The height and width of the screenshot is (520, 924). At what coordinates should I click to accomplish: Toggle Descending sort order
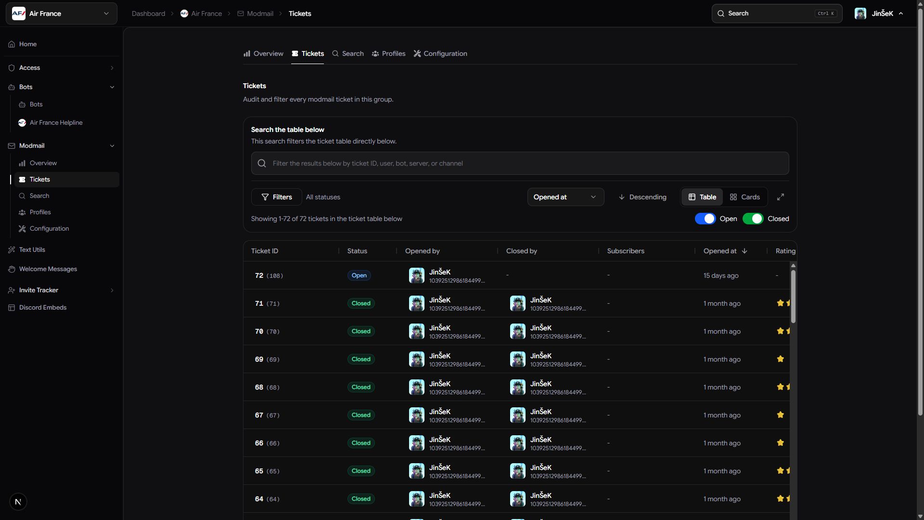[x=642, y=197]
